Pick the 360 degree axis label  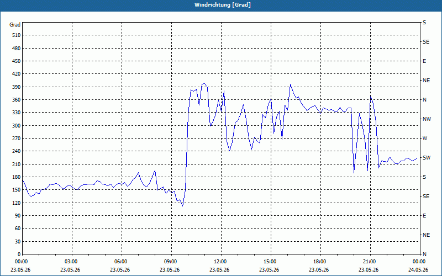[x=17, y=100]
